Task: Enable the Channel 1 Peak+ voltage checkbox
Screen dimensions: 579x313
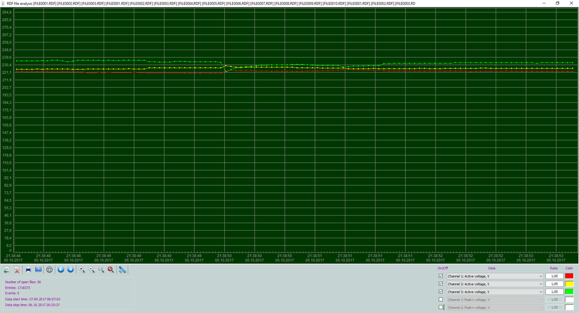Action: [441, 299]
